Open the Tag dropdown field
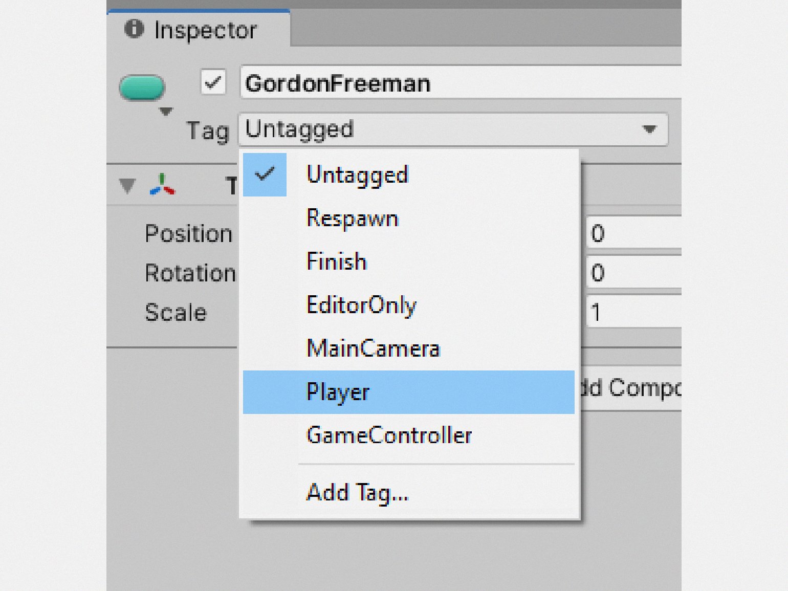 point(452,129)
